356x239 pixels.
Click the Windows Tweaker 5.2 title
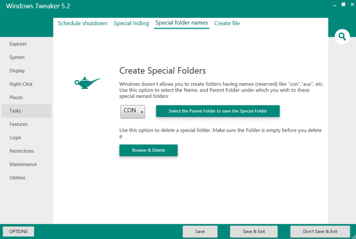click(38, 6)
